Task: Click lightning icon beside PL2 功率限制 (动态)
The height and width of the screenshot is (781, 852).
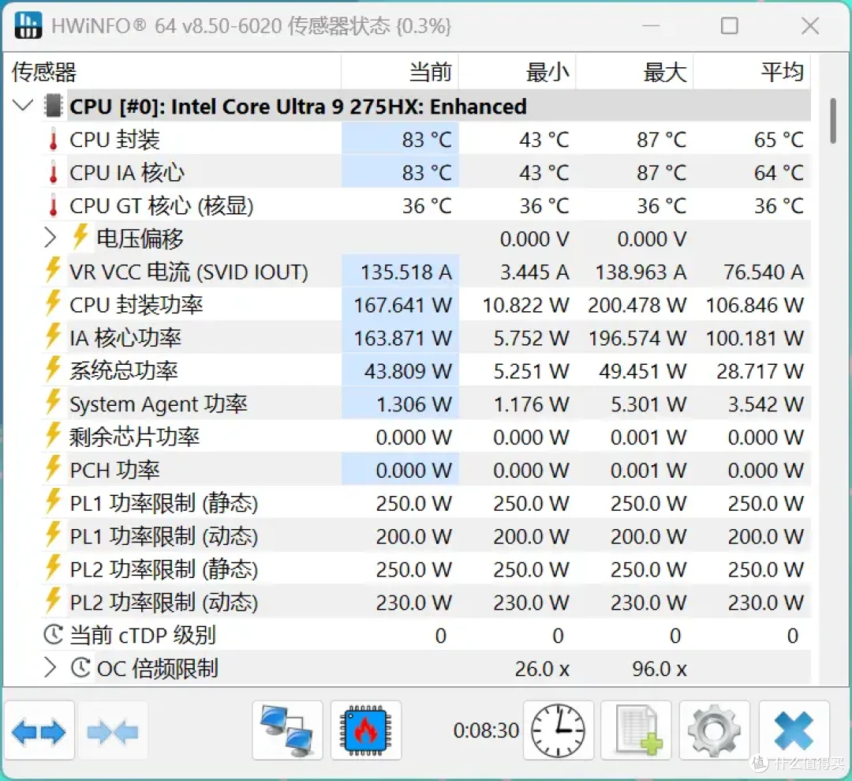Action: [x=53, y=602]
